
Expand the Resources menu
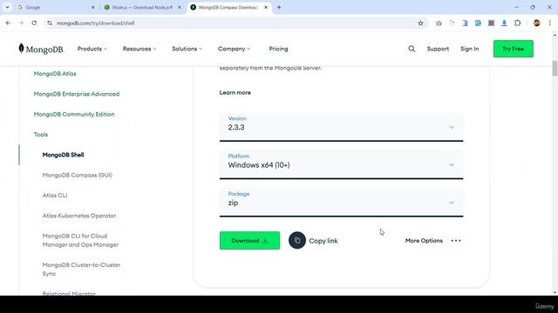[139, 49]
